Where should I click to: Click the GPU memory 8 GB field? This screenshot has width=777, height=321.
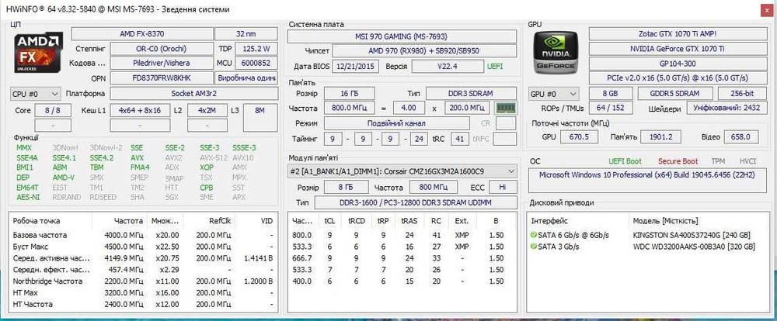tap(611, 94)
